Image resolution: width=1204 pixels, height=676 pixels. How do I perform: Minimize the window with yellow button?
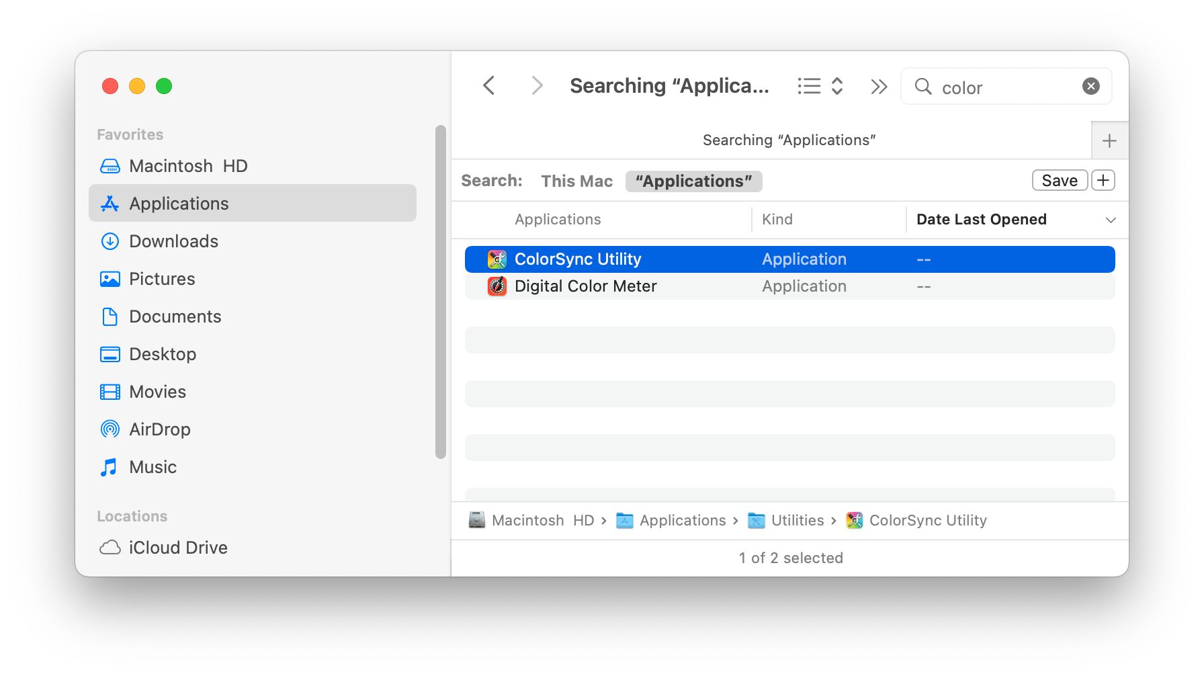coord(137,86)
